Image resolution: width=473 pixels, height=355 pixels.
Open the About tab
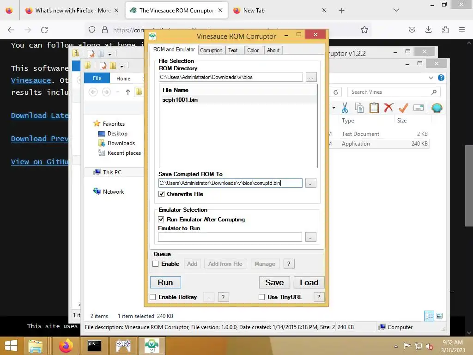[273, 50]
